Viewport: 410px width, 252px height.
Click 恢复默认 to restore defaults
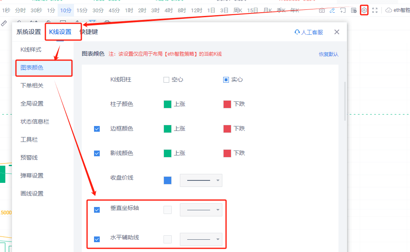point(328,54)
